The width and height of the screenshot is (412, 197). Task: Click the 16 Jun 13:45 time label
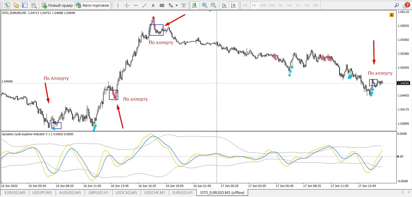coord(120,186)
